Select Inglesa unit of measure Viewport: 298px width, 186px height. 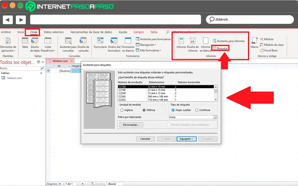click(127, 110)
